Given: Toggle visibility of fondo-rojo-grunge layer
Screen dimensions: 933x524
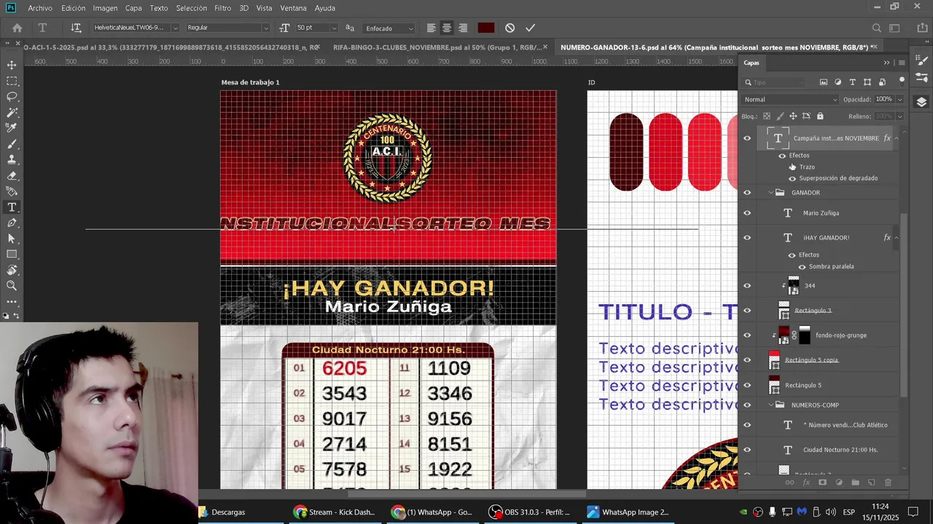Looking at the screenshot, I should [x=746, y=336].
